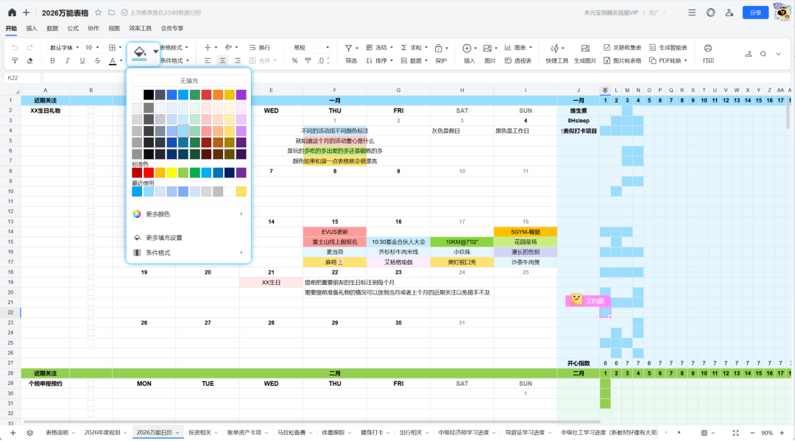Open the 投资相关 sheet tab

point(199,433)
